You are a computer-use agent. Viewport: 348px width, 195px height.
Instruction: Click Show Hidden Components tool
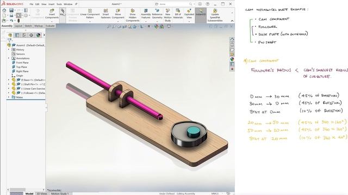point(133,15)
